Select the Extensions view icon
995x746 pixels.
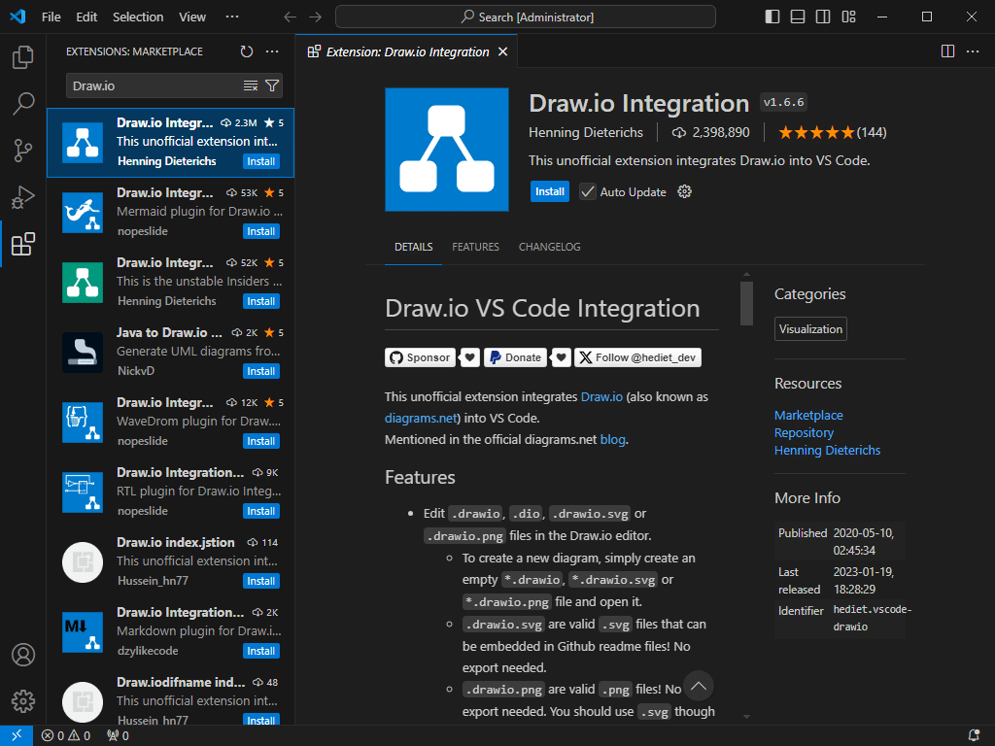23,244
